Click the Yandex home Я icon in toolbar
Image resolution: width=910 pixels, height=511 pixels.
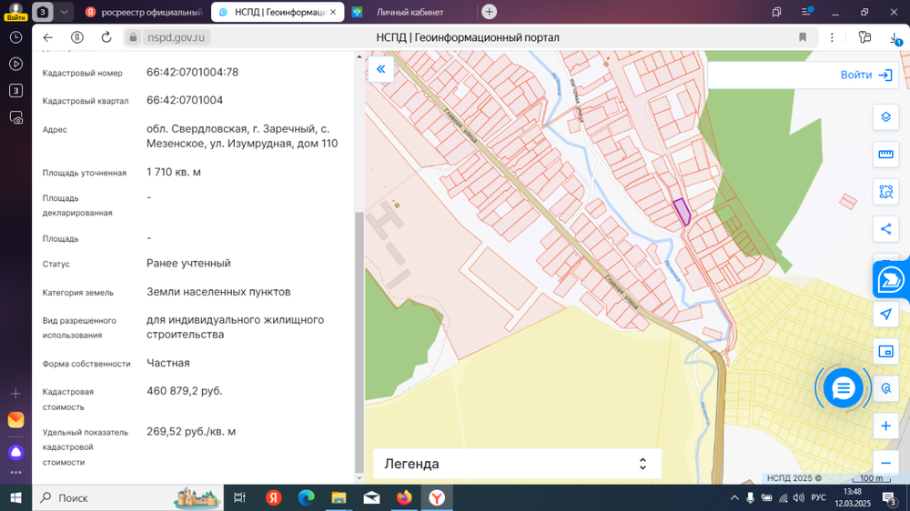click(x=77, y=37)
